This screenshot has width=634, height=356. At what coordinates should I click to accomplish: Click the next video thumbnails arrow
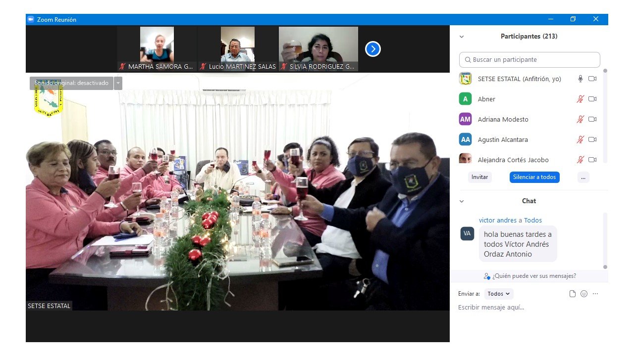tap(372, 49)
